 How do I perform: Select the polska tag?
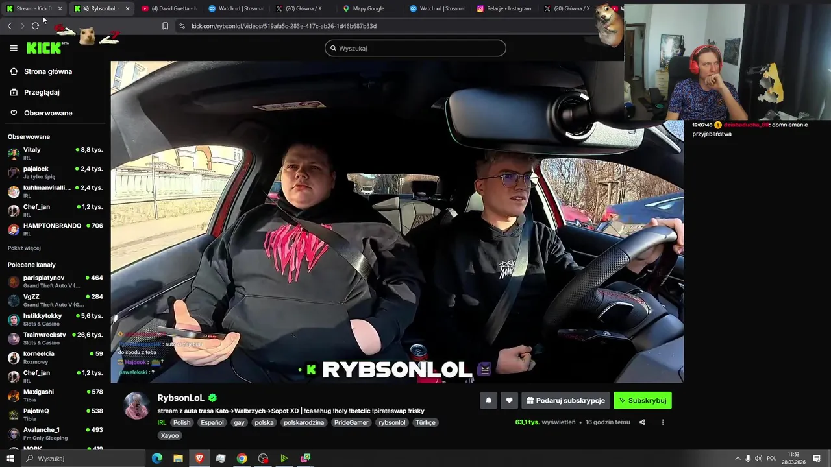click(x=264, y=422)
